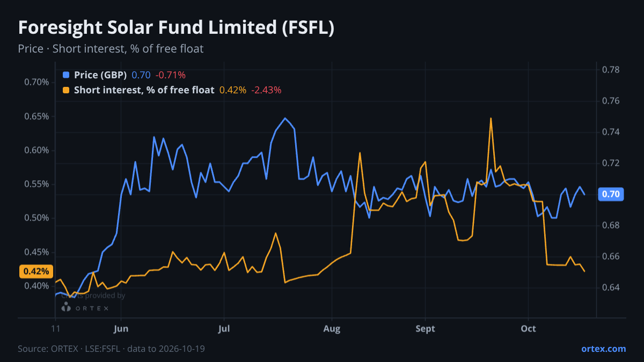Click the 0.72 right axis tick label

pyautogui.click(x=611, y=163)
